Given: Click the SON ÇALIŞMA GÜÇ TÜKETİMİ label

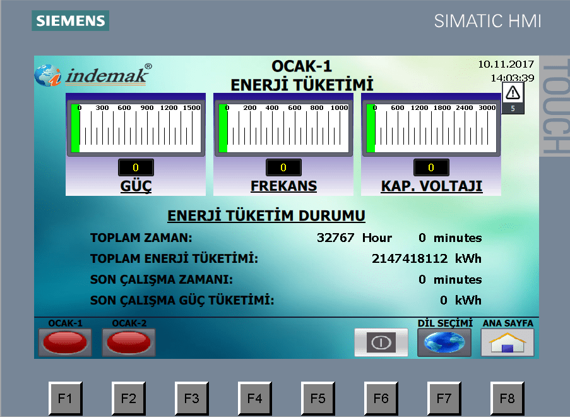Looking at the screenshot, I should pyautogui.click(x=182, y=301).
